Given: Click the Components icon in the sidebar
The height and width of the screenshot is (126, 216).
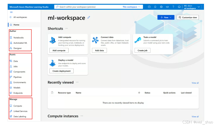Looking at the screenshot, I should [x=11, y=72].
